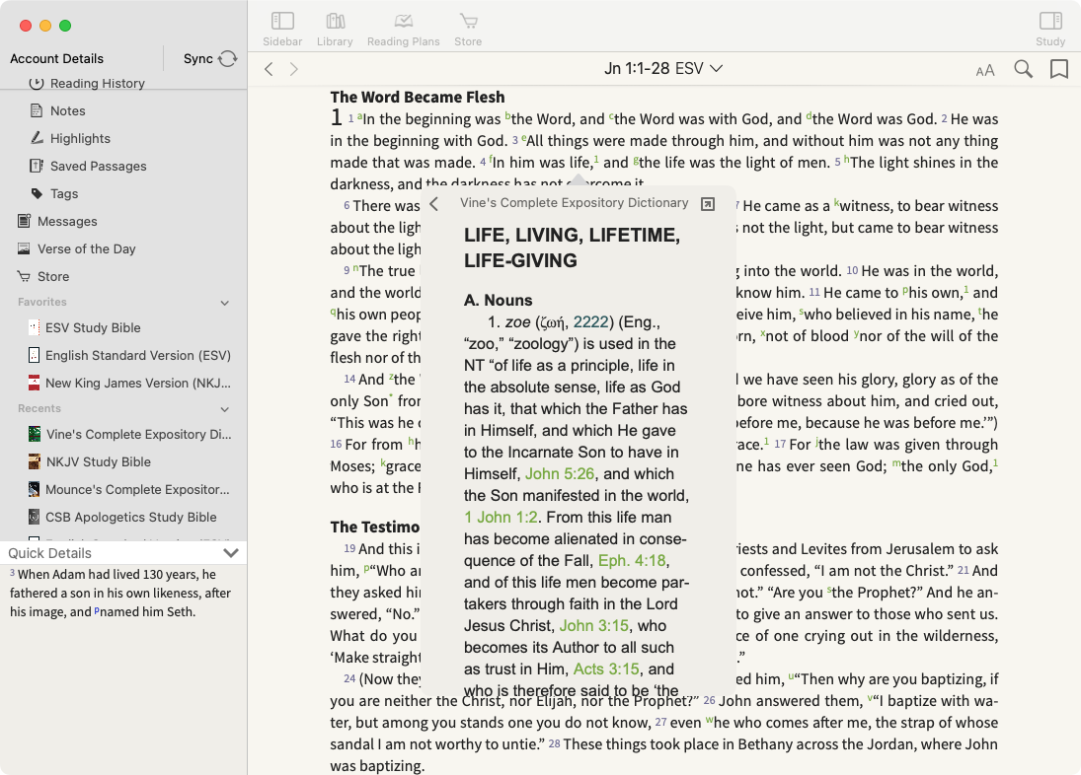
Task: Click the 'A. Nouns' heading in popup
Action: 498,300
